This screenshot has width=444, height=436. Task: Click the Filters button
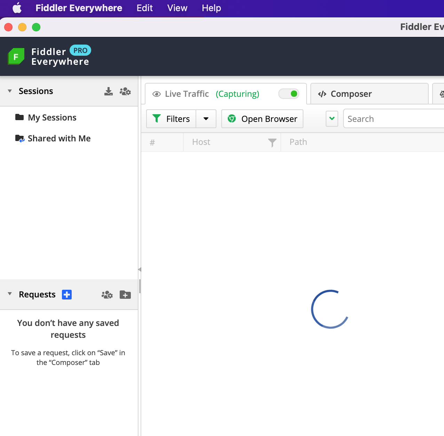point(172,119)
